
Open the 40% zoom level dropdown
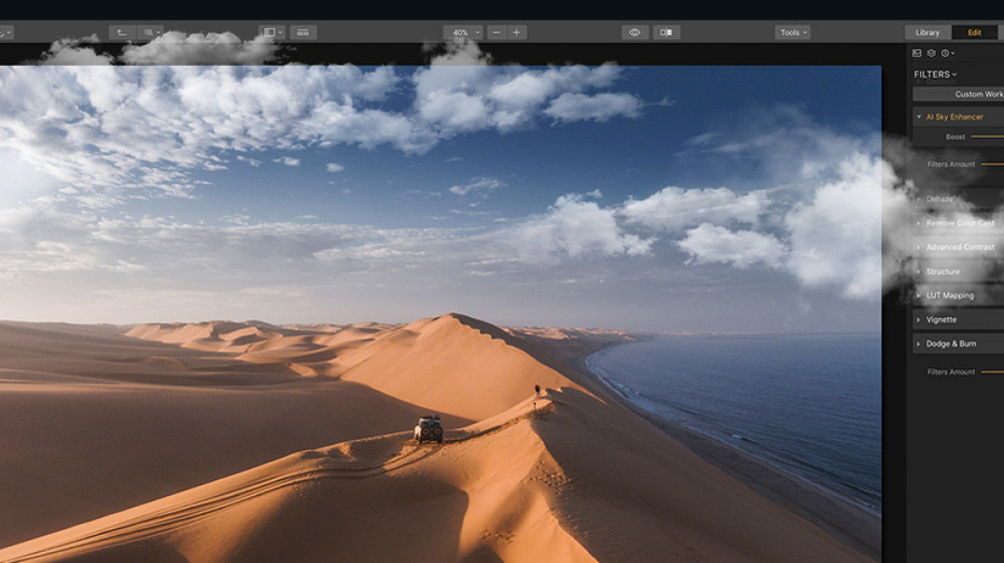coord(463,32)
